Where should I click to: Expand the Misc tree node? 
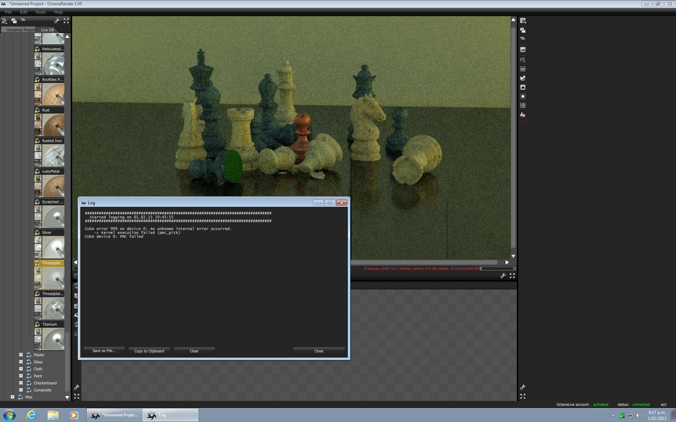(x=12, y=397)
